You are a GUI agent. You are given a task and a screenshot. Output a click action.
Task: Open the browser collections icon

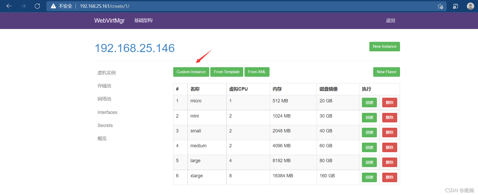pos(455,6)
